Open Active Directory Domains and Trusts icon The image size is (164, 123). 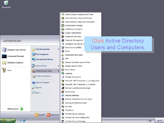(x=63, y=14)
